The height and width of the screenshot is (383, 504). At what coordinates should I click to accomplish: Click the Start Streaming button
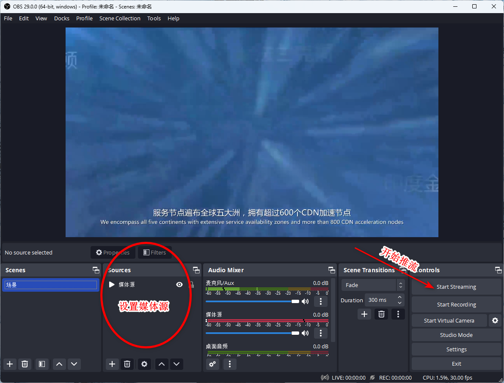[456, 287]
